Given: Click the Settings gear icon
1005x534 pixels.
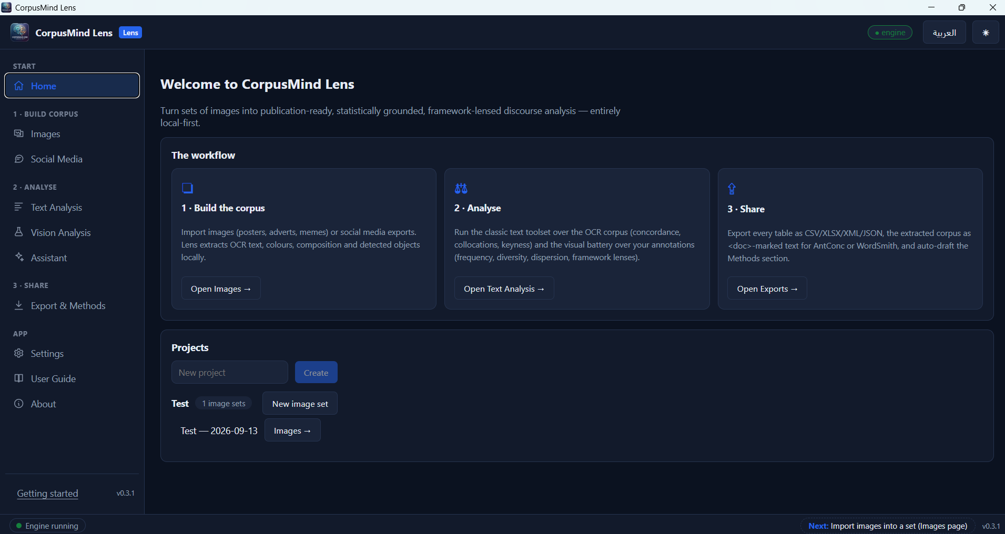Looking at the screenshot, I should click(x=19, y=353).
